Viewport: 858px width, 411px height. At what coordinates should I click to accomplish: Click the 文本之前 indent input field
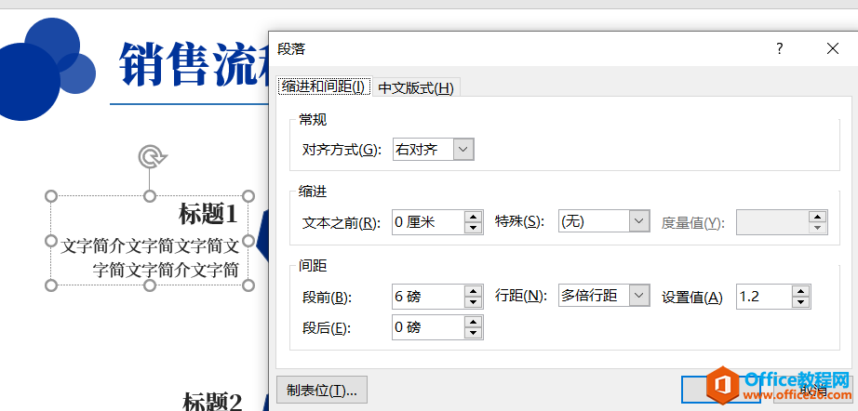coord(428,222)
